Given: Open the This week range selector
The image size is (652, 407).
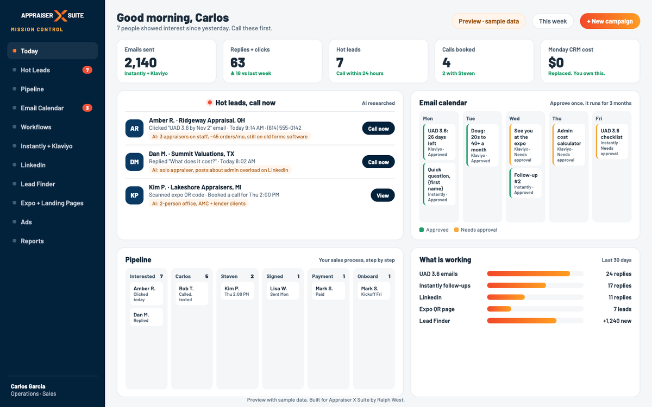Looking at the screenshot, I should [553, 21].
